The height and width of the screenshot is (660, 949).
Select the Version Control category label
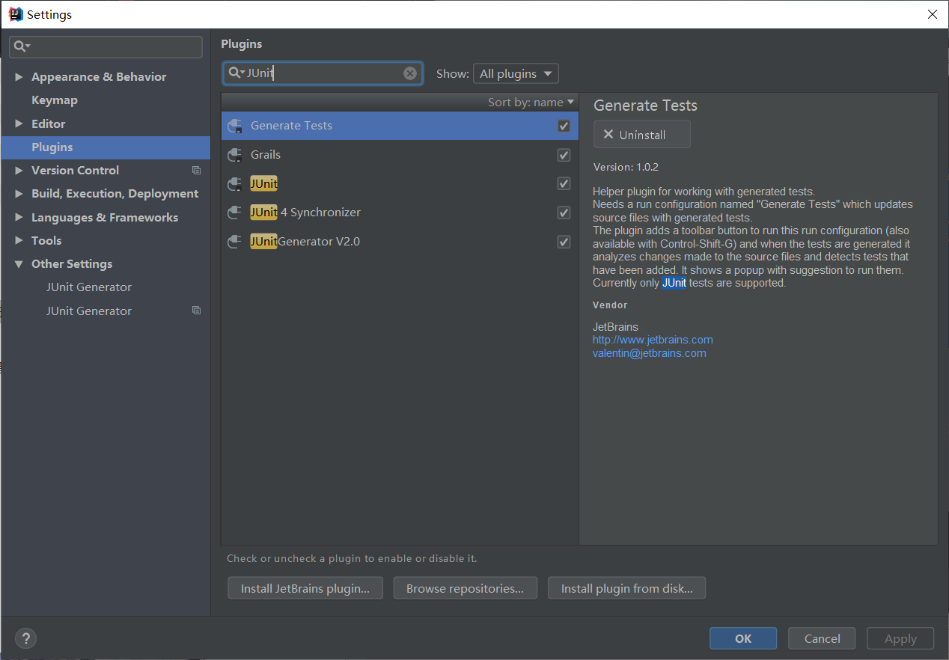coord(75,171)
